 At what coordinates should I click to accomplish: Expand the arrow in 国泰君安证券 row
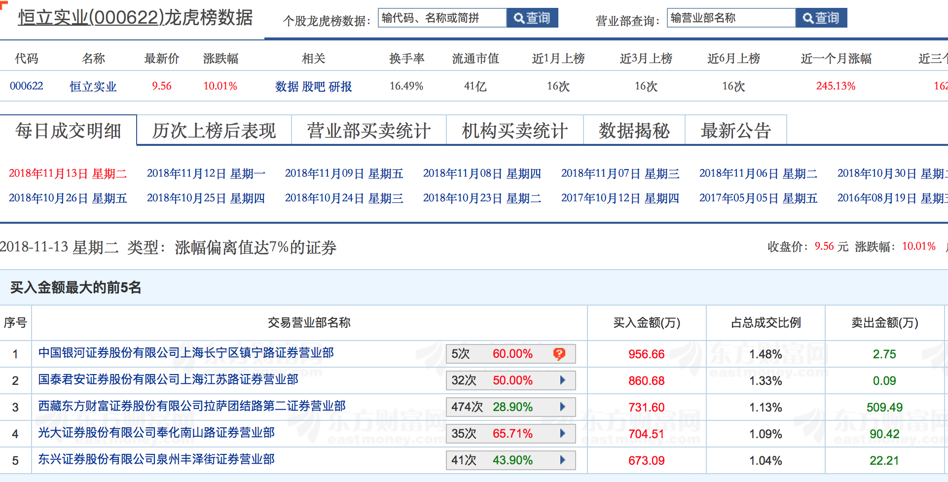tap(562, 380)
